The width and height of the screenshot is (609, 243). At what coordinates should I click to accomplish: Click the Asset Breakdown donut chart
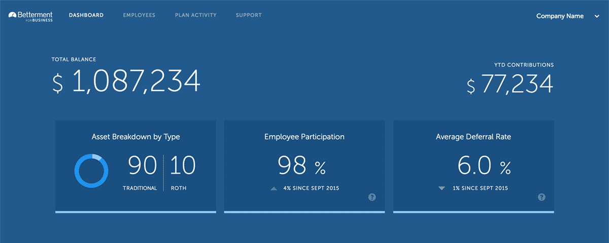click(x=91, y=171)
